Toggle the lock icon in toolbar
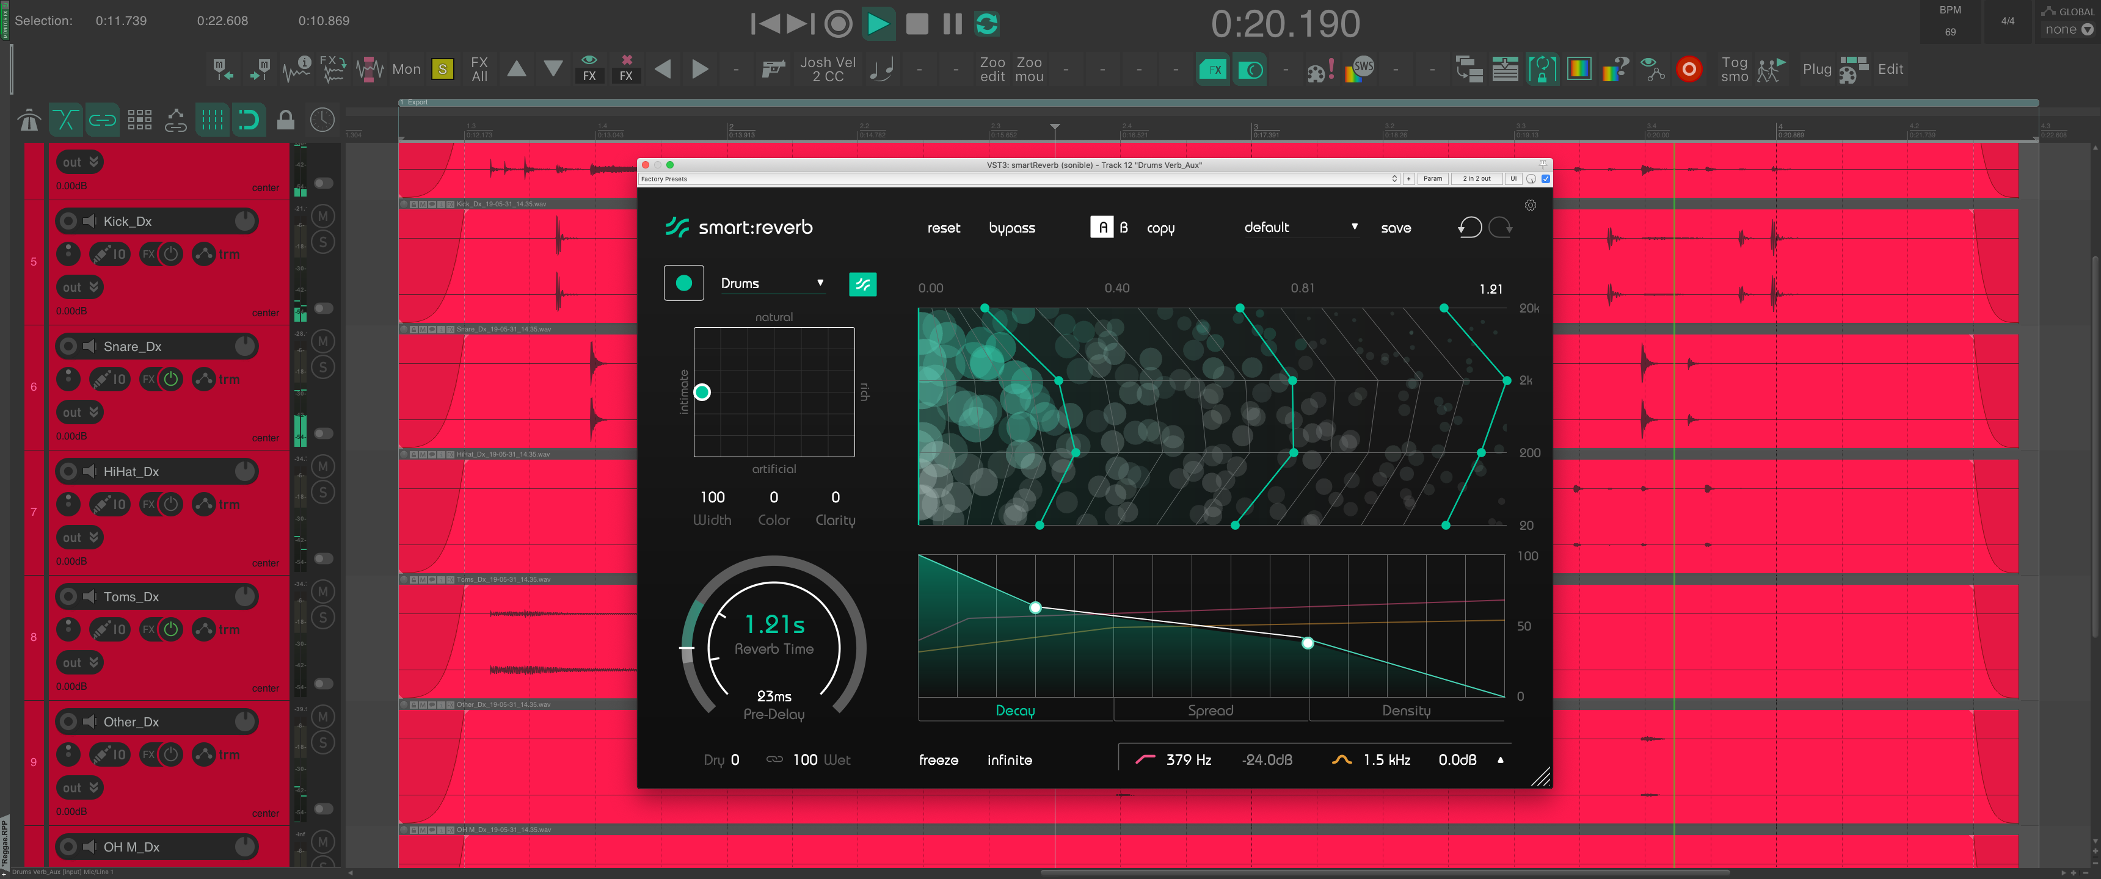Image resolution: width=2101 pixels, height=879 pixels. click(x=285, y=121)
